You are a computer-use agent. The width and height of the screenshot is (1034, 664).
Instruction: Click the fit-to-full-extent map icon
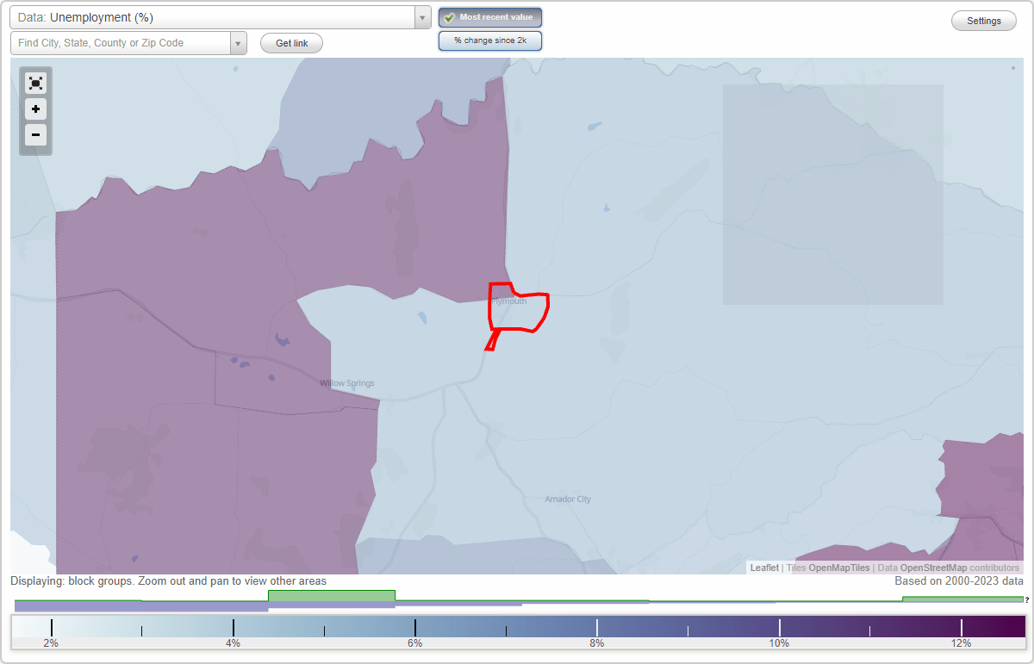tap(35, 83)
